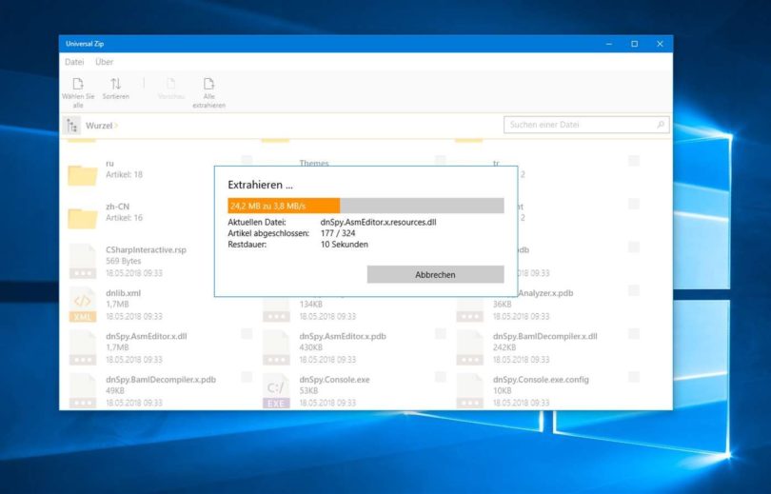The width and height of the screenshot is (771, 494).
Task: Cancel extraction with the Abbrechen button
Action: (x=435, y=274)
